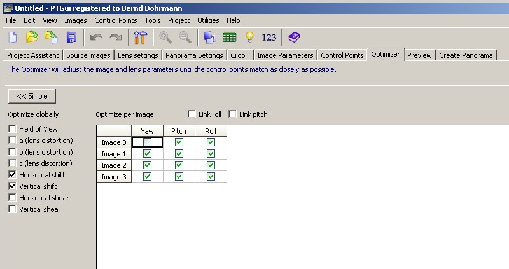Open the Utilities menu
Viewport: 509px width, 269px height.
point(208,20)
